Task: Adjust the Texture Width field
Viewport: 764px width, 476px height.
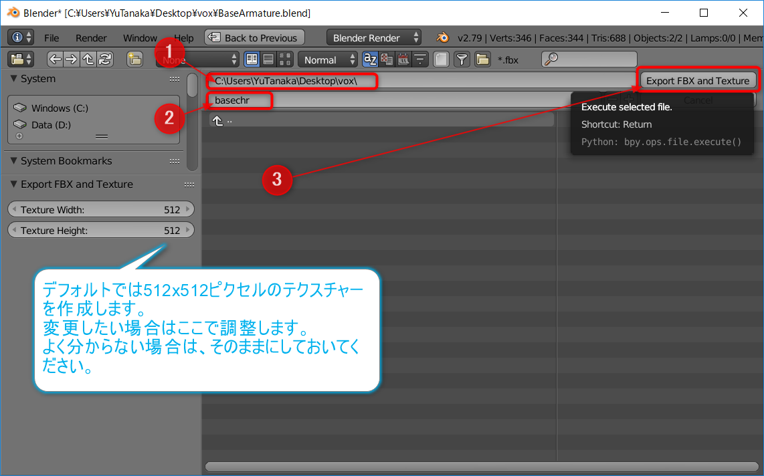Action: 100,210
